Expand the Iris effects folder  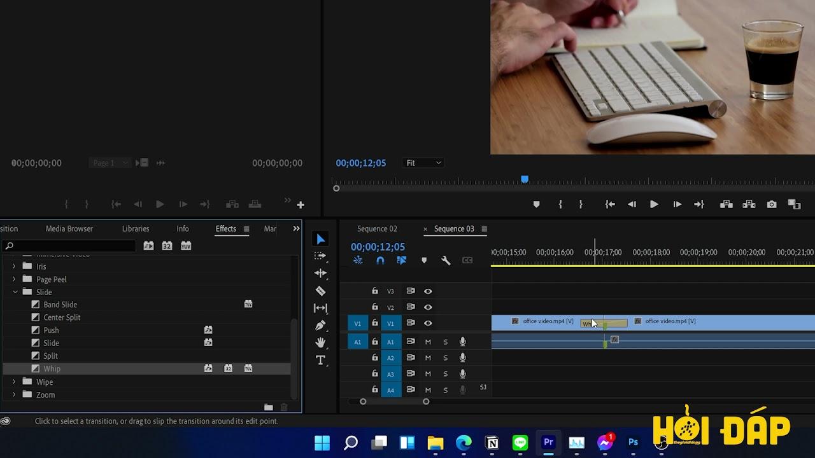click(x=14, y=267)
